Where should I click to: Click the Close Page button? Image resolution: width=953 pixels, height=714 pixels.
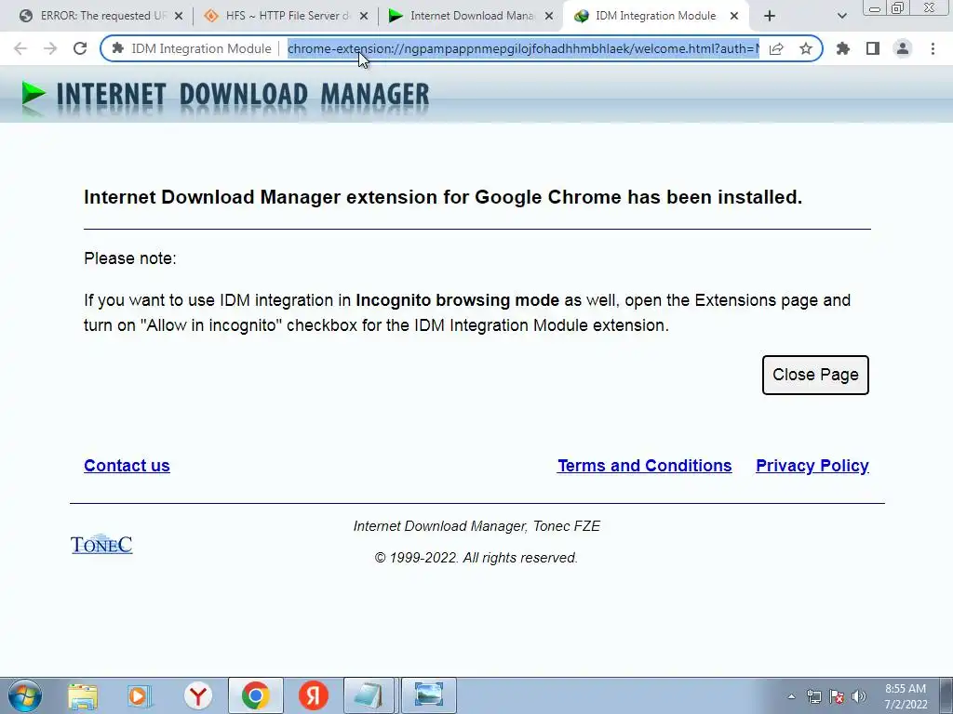pyautogui.click(x=815, y=376)
